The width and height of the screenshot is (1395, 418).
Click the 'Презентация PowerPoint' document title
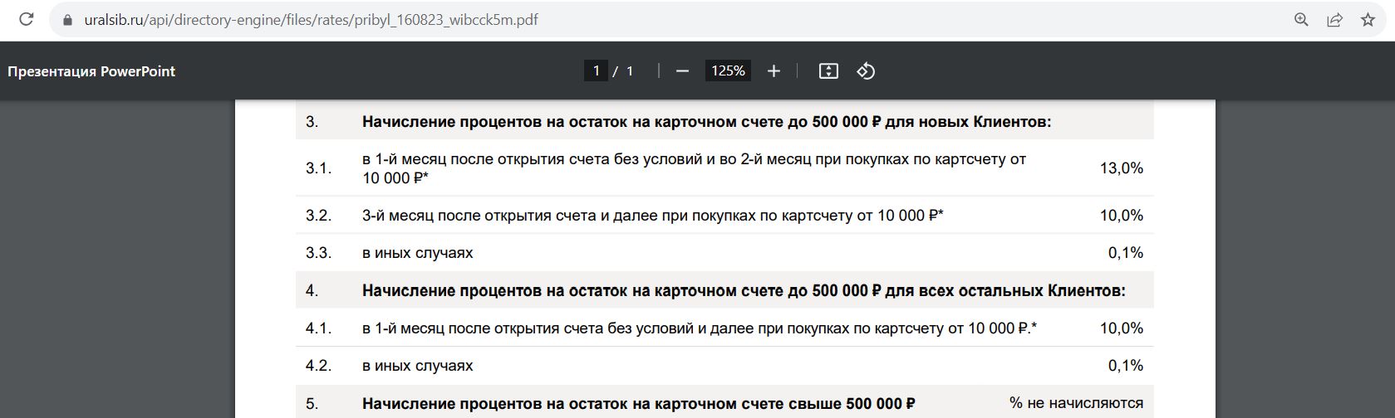point(91,71)
